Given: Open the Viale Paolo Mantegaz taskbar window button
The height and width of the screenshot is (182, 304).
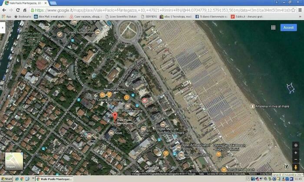Looking at the screenshot, I should (55, 179).
